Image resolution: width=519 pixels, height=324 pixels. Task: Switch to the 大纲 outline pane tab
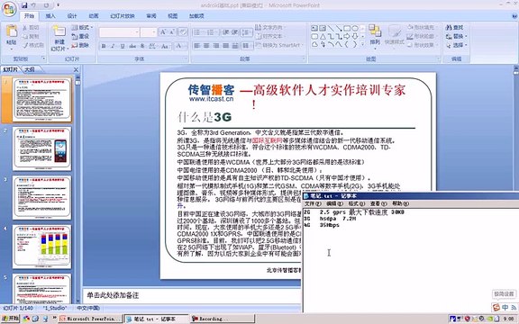[31, 69]
